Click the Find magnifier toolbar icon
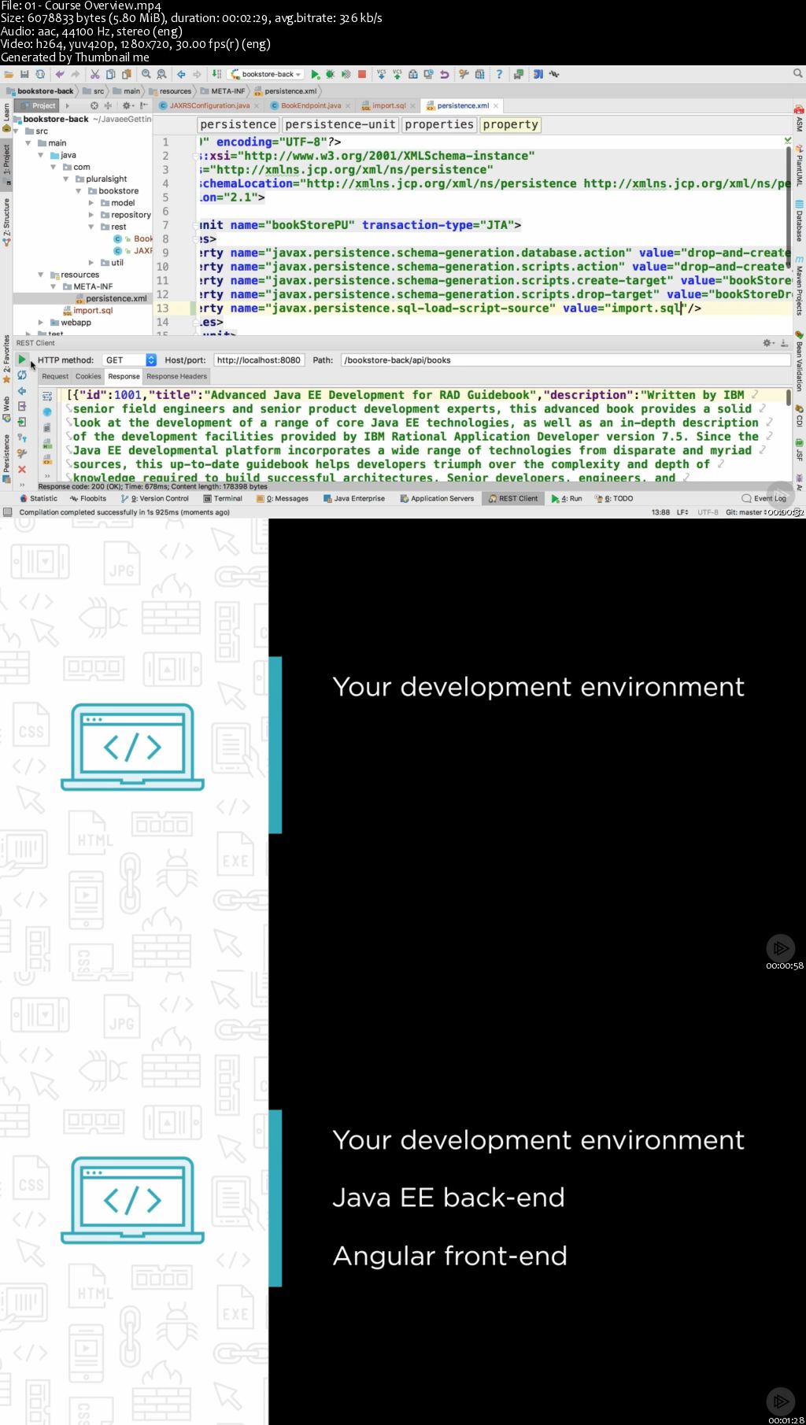The height and width of the screenshot is (1425, 806). click(146, 74)
